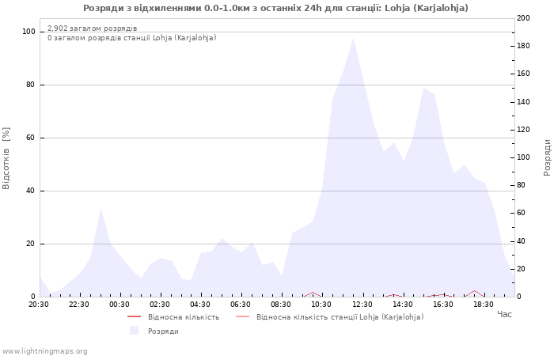554x356 pixels.
Task: Click the 200 tick on right axis
Action: click(523, 18)
